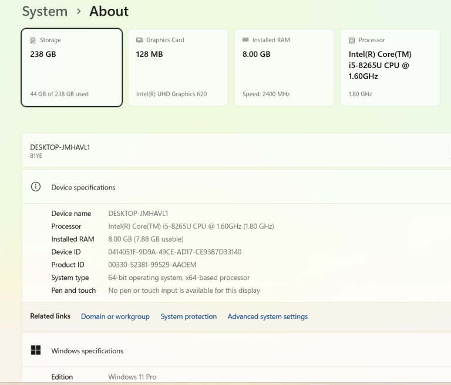Viewport: 451px width, 385px height.
Task: Click the Windows 11 Pro edition value
Action: pos(132,377)
